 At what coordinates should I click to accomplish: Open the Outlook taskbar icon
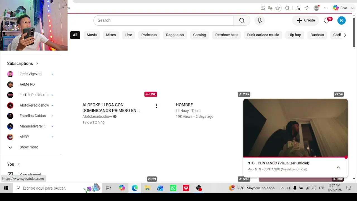(160, 188)
